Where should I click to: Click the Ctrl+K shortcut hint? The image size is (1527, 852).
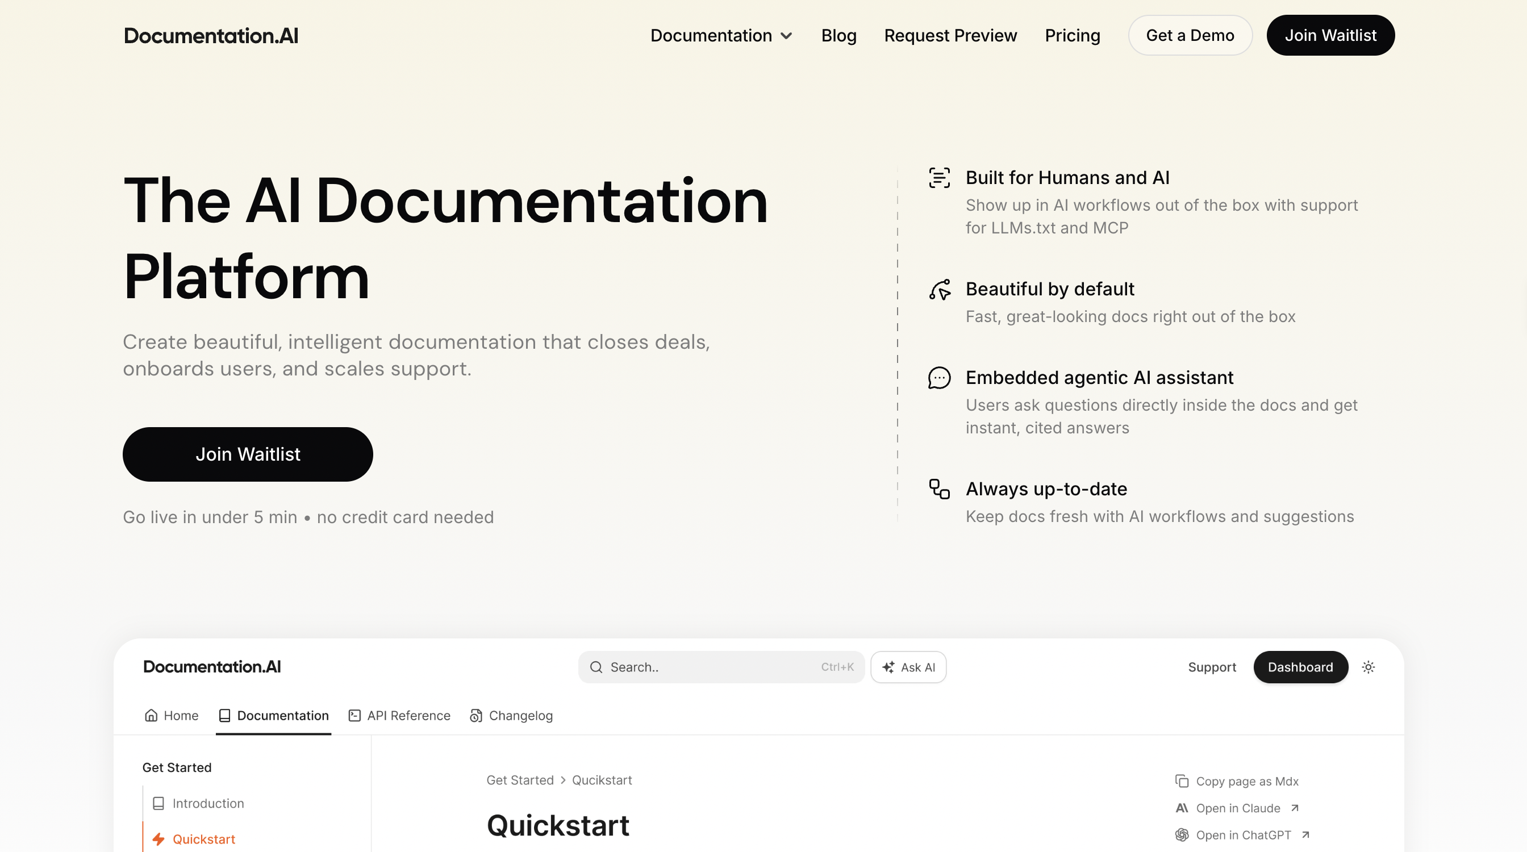click(x=837, y=667)
